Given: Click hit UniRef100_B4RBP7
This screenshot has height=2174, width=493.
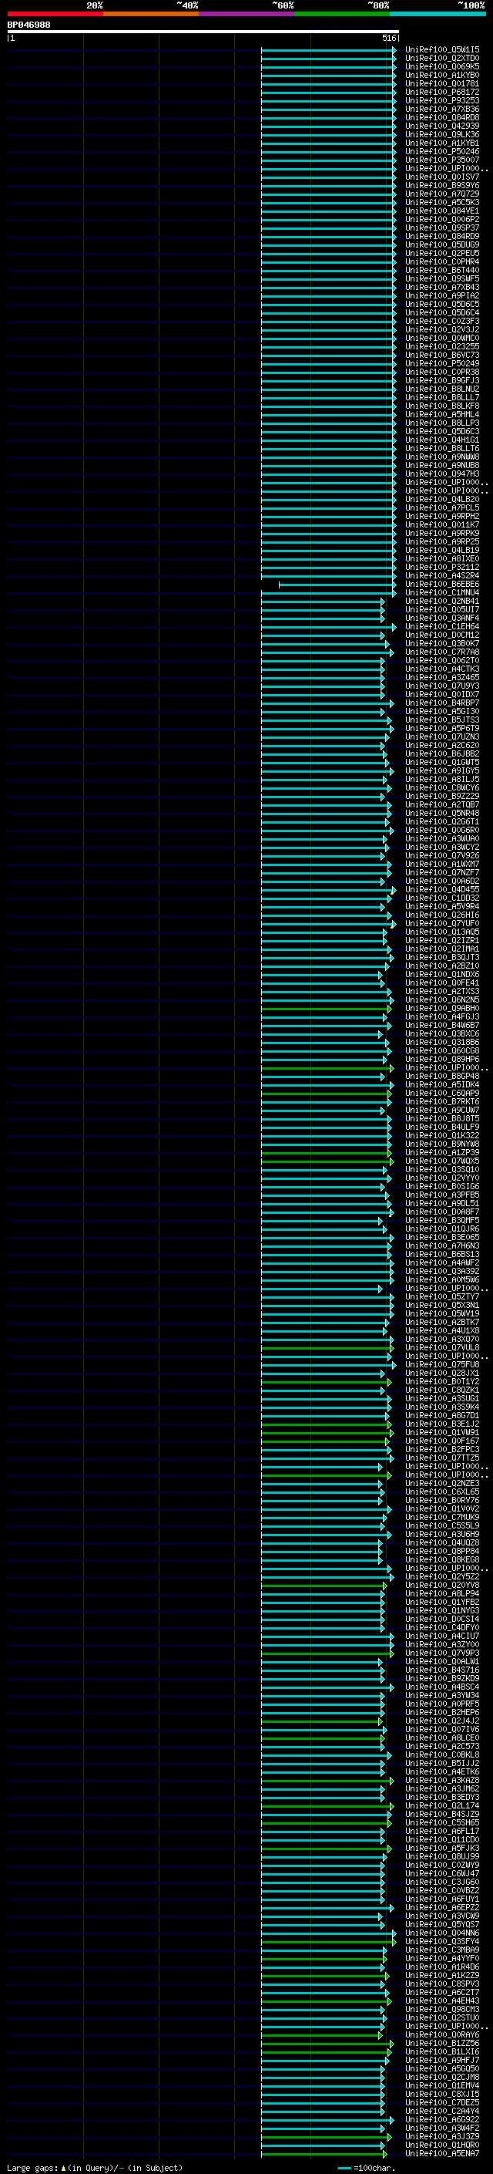Looking at the screenshot, I should pyautogui.click(x=442, y=703).
